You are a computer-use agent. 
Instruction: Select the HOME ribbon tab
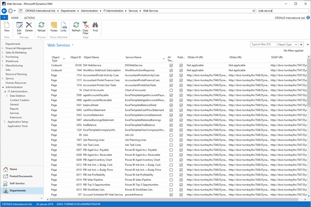point(15,18)
